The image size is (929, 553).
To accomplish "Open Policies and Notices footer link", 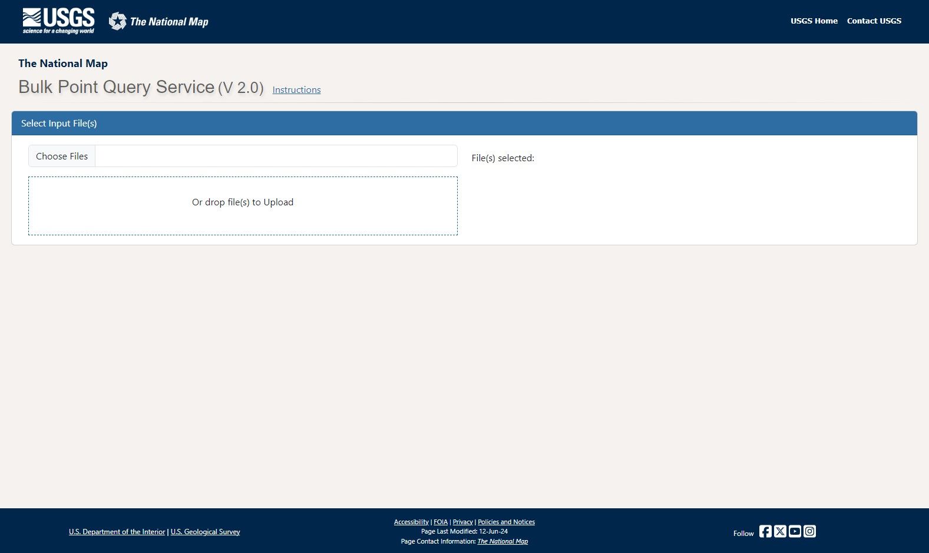I will pyautogui.click(x=506, y=522).
